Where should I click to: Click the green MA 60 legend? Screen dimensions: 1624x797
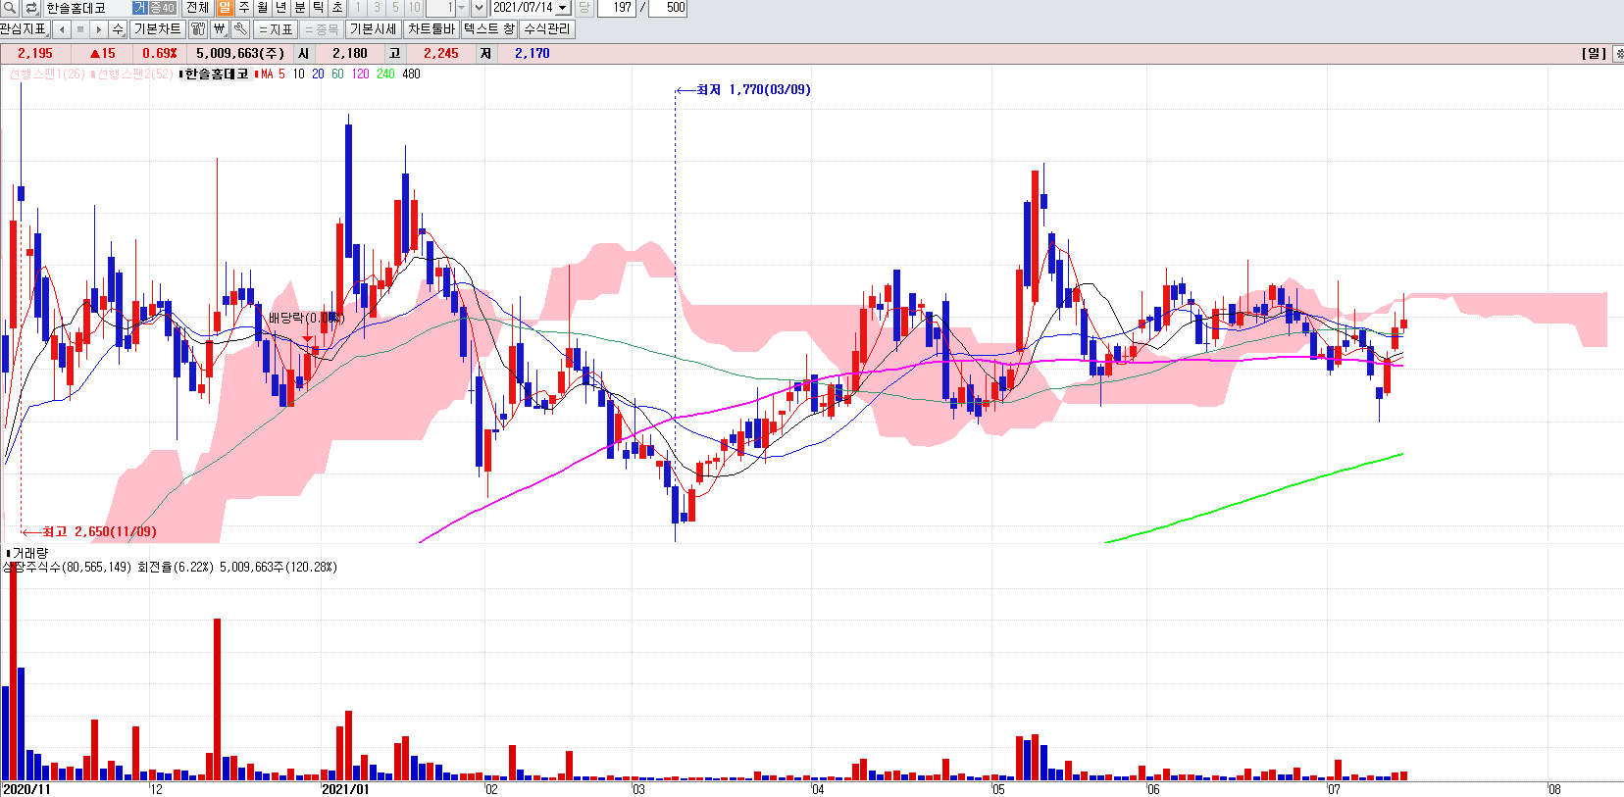click(337, 75)
